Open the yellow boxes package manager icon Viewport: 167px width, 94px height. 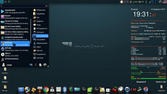pos(34,90)
